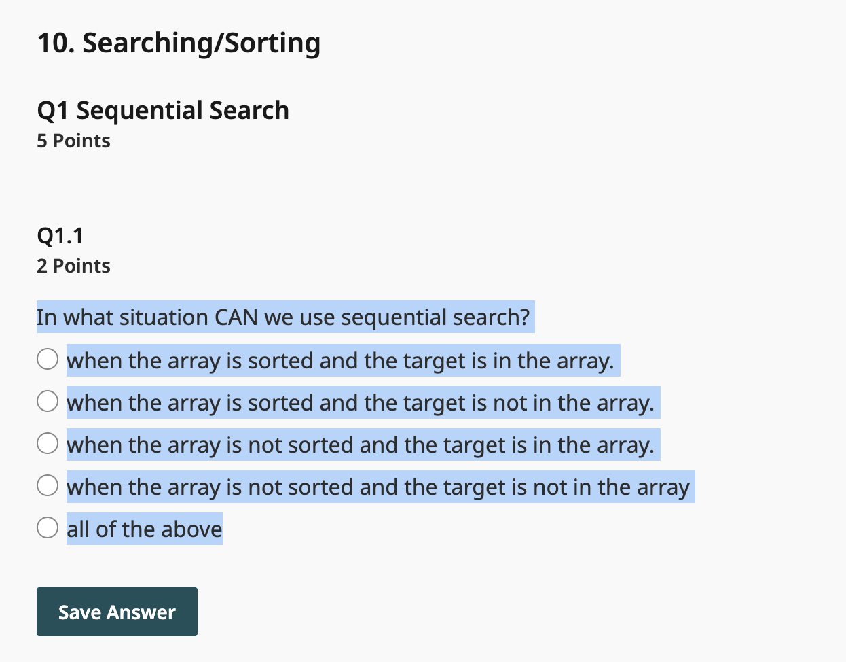The image size is (846, 662).
Task: Select the option about sorted array with target not in array
Action: pos(47,401)
